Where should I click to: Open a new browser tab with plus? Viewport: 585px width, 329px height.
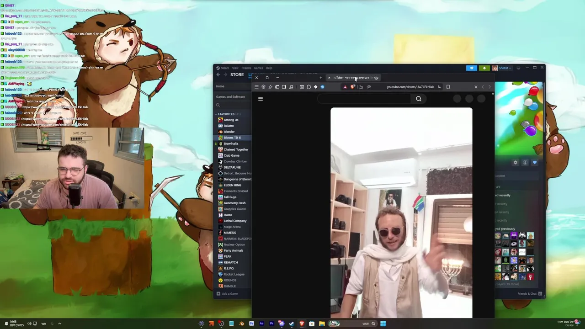(321, 78)
